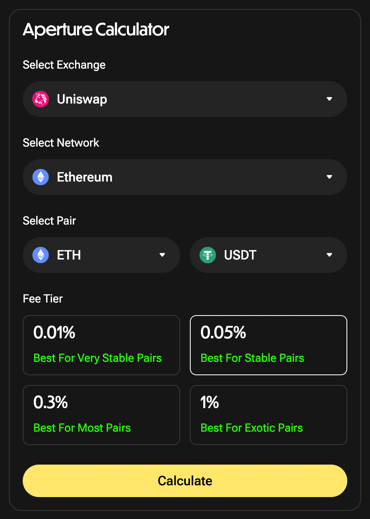Click the ETH token icon in the pair selector
Screen dimensions: 370x519
[x=40, y=255]
